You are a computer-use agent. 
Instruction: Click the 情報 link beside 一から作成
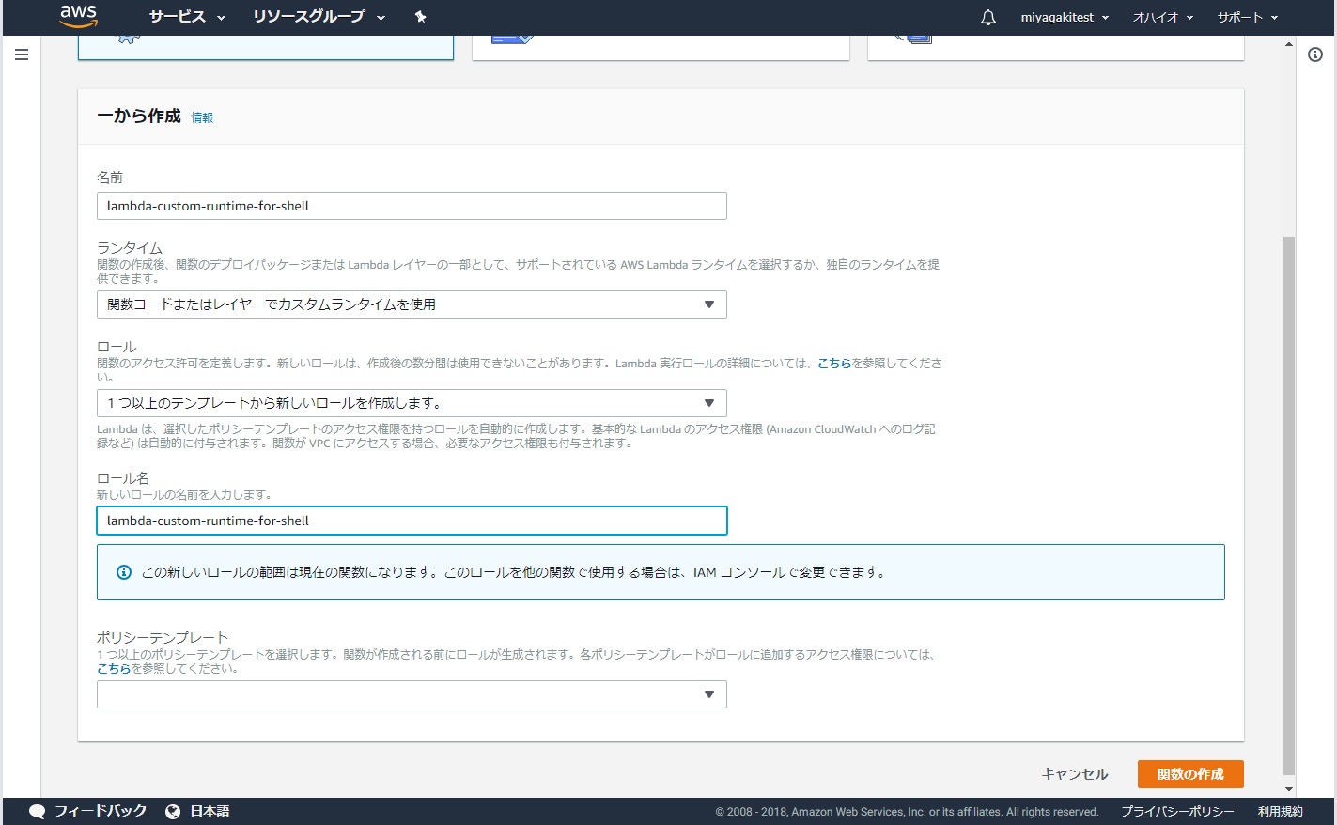[202, 117]
